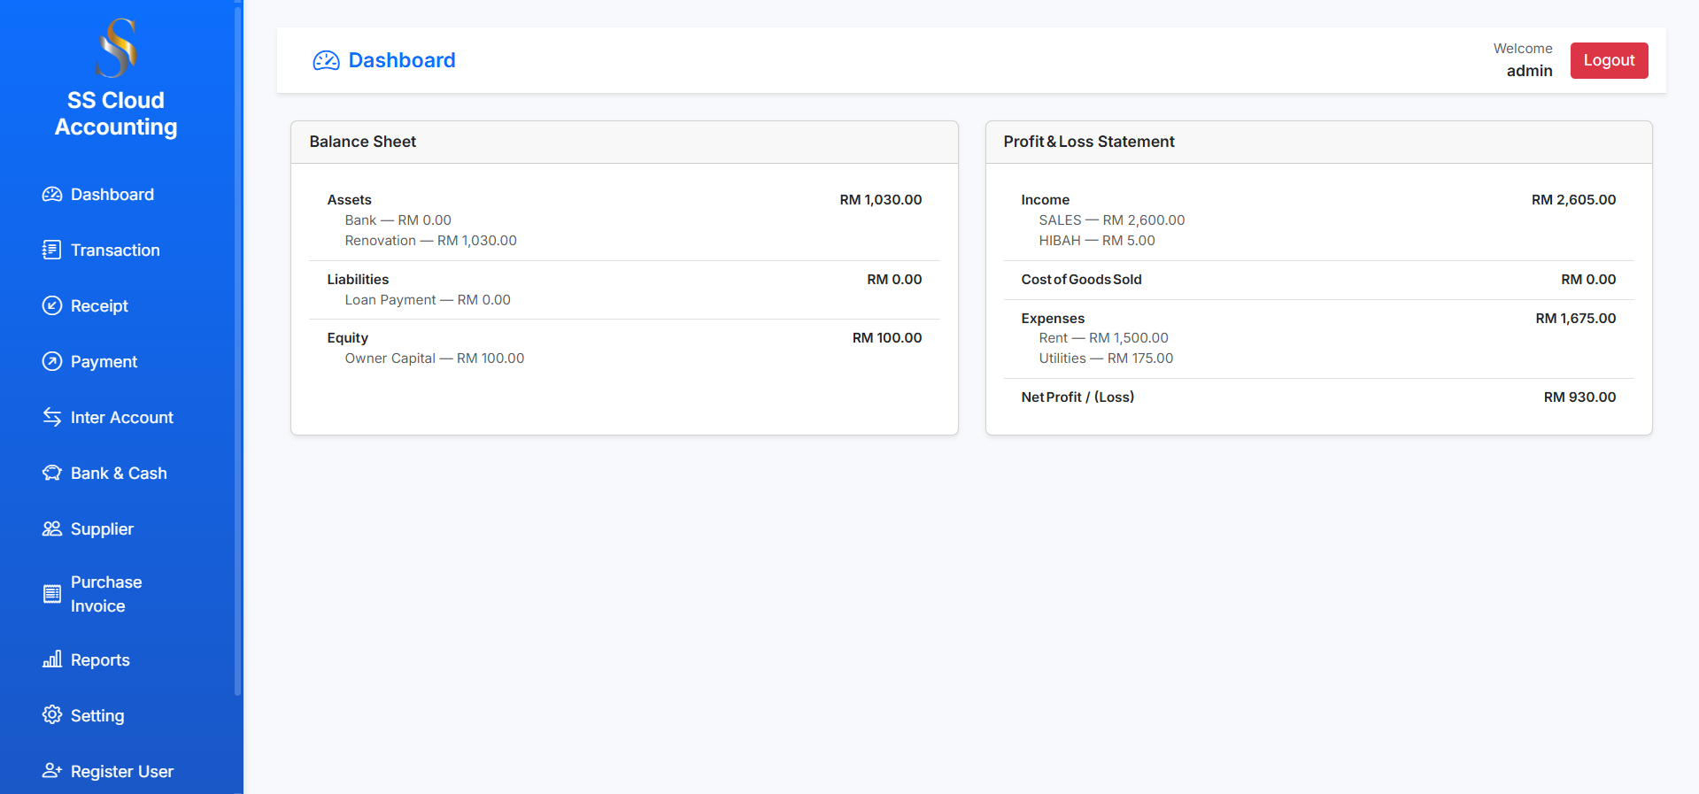1699x794 pixels.
Task: Click the Register User person-plus icon
Action: tap(52, 771)
